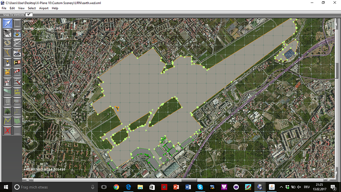Expand the hidden system tray icons

281,187
